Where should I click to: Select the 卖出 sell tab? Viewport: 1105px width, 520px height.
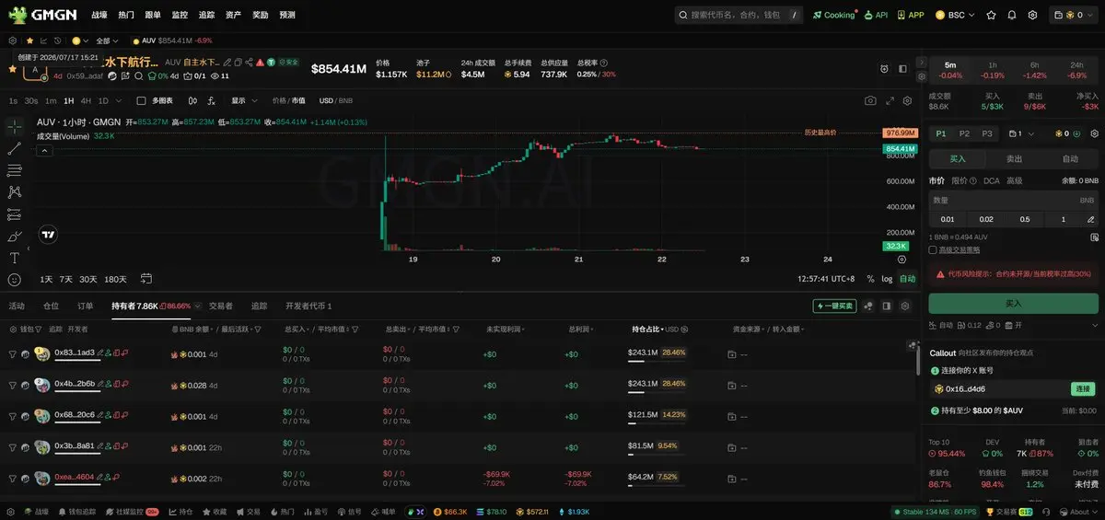[x=1013, y=158]
